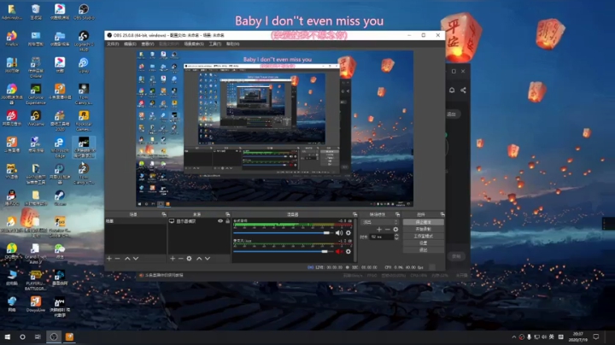Open transition properties gear icon
This screenshot has height=345, width=615.
pyautogui.click(x=395, y=230)
